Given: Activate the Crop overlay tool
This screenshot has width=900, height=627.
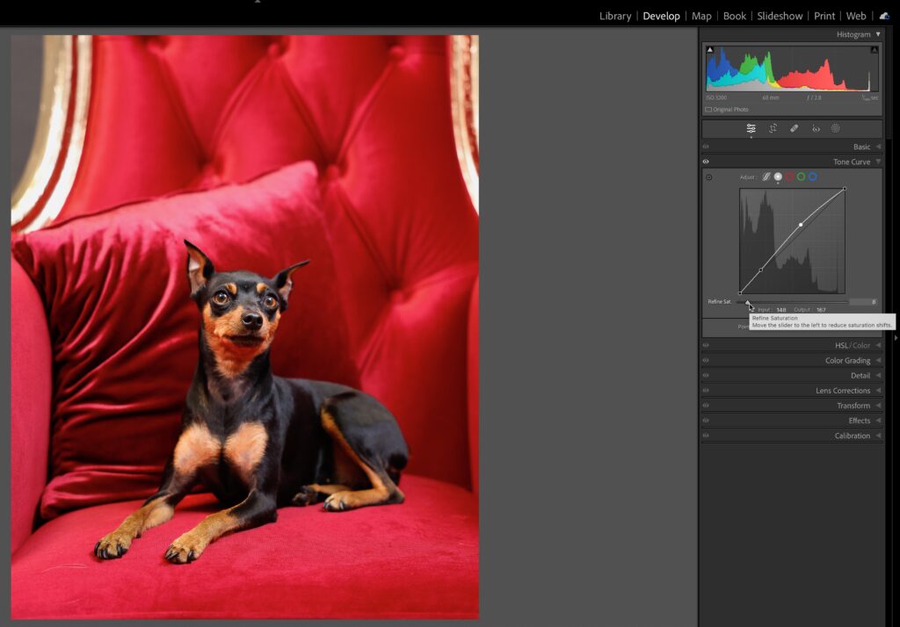Looking at the screenshot, I should [773, 128].
